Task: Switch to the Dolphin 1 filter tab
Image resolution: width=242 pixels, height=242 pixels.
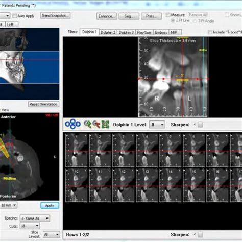Action: (89, 32)
